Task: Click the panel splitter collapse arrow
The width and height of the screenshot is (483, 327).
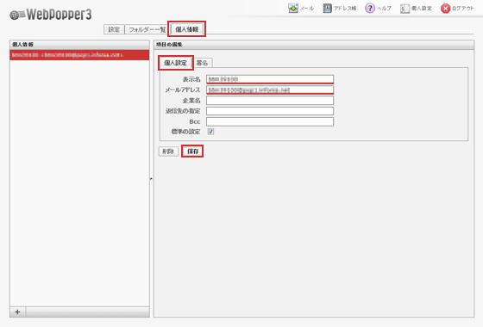Action: [151, 178]
